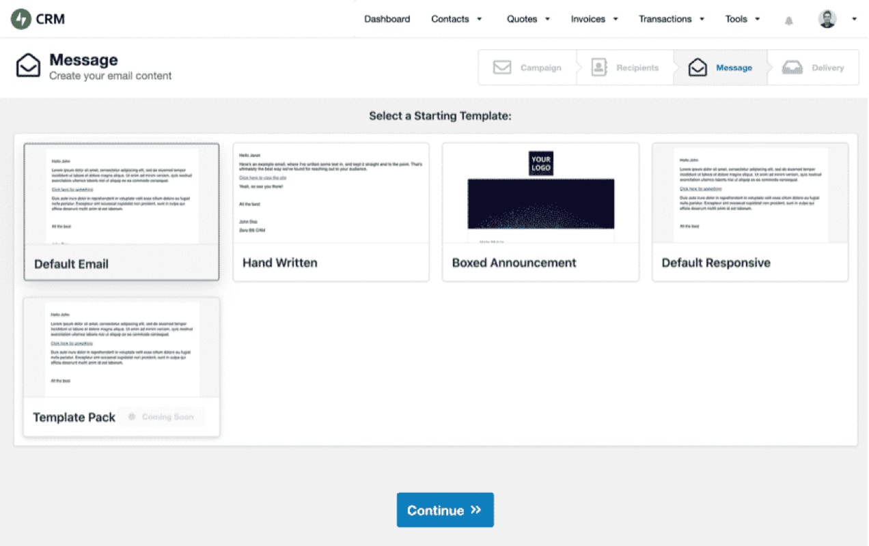The image size is (869, 546).
Task: Click the Delivery step icon
Action: [795, 67]
